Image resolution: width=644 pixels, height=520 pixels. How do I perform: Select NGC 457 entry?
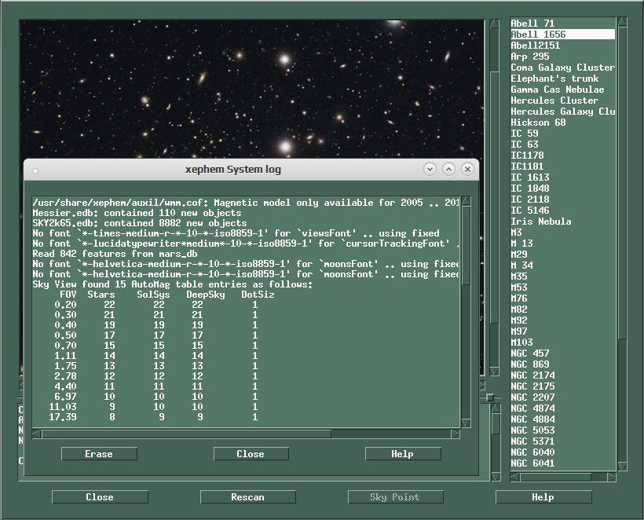pyautogui.click(x=562, y=353)
